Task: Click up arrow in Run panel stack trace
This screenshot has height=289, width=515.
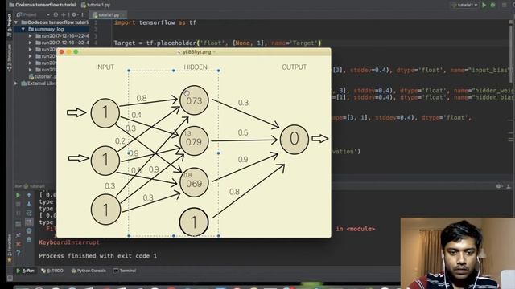Action: [x=29, y=195]
